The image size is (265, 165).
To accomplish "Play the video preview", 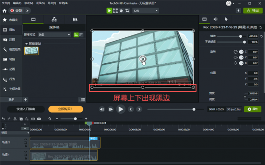I will pyautogui.click(x=121, y=109).
